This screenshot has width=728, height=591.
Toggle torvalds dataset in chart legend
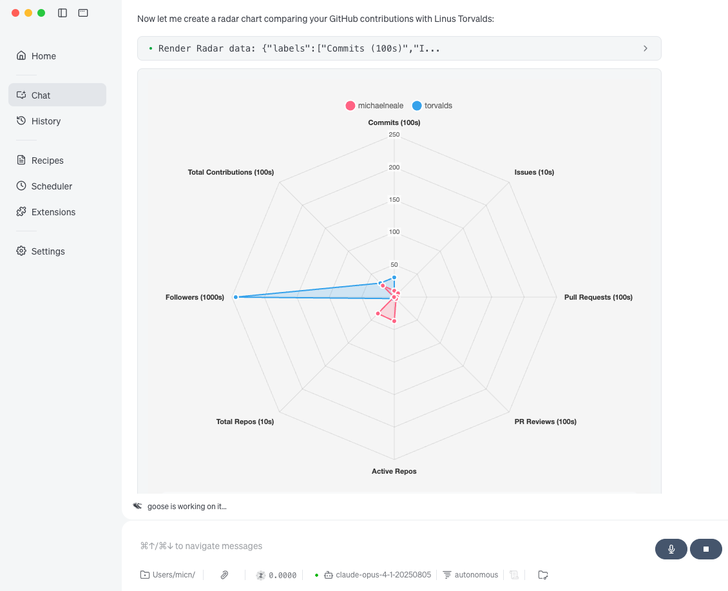click(x=432, y=106)
